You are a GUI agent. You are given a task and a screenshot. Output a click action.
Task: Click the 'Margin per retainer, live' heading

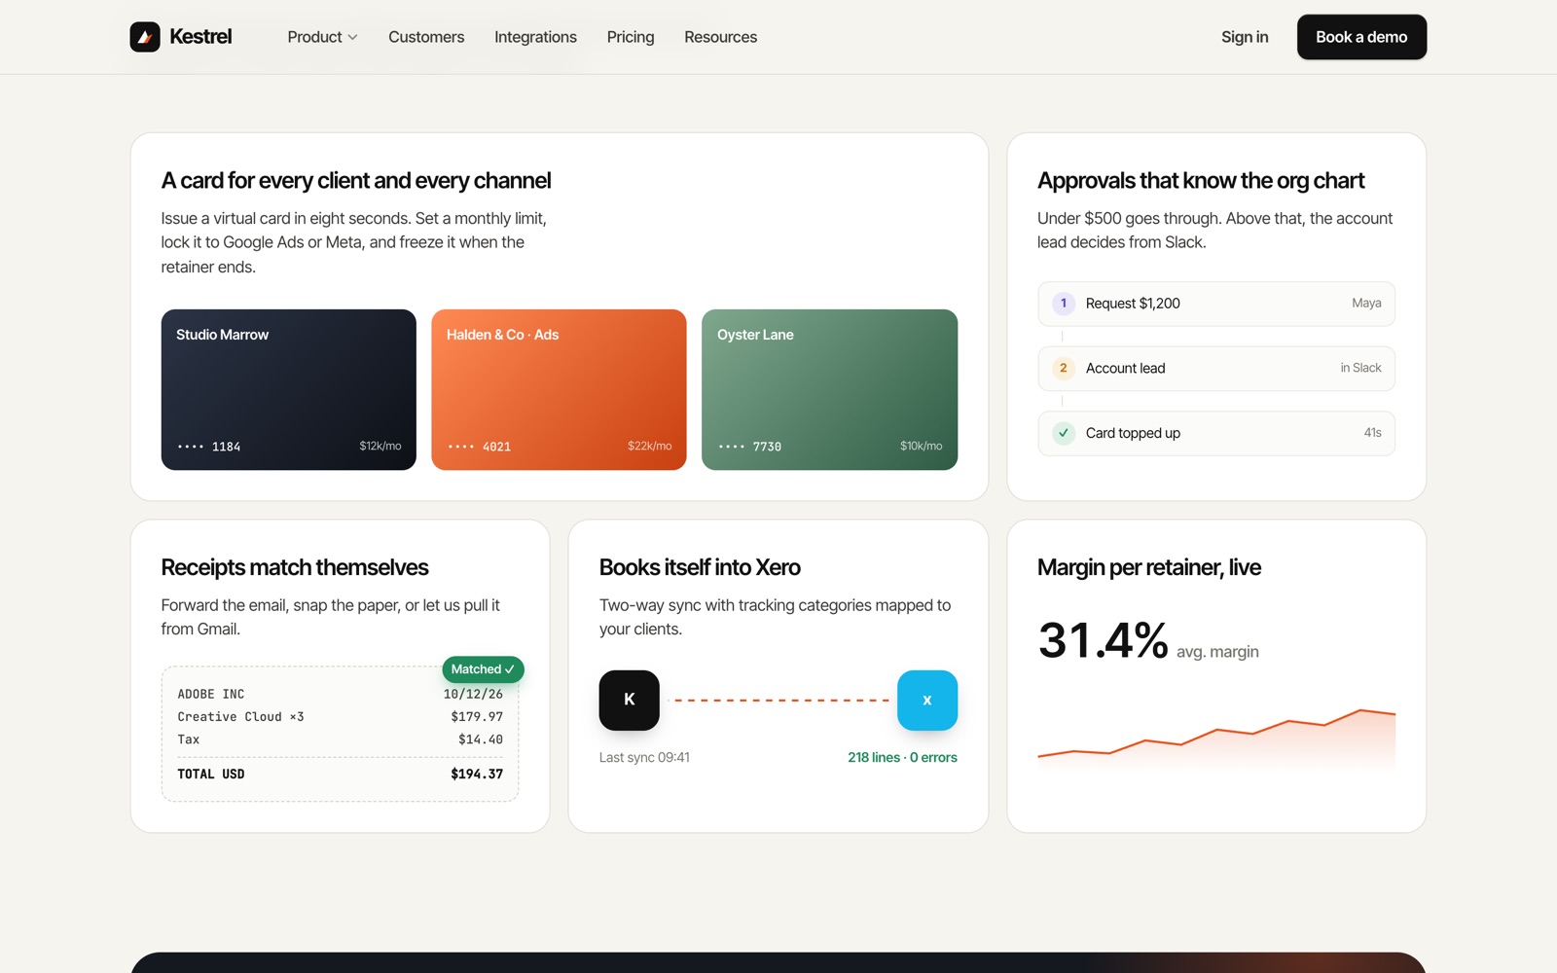[x=1149, y=567]
